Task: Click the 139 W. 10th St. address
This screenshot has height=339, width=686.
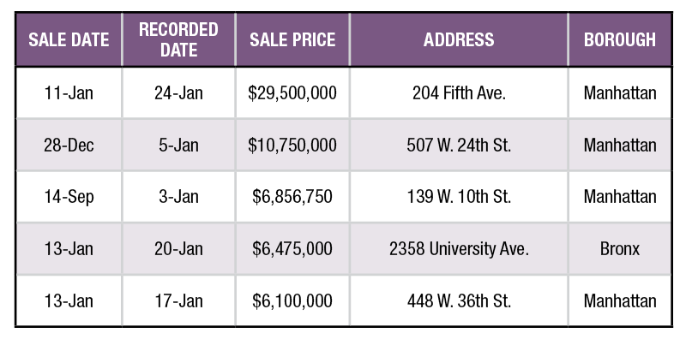Action: coord(459,197)
